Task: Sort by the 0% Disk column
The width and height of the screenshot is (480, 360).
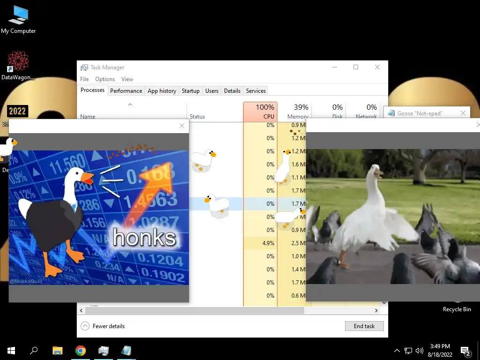Action: (x=329, y=112)
